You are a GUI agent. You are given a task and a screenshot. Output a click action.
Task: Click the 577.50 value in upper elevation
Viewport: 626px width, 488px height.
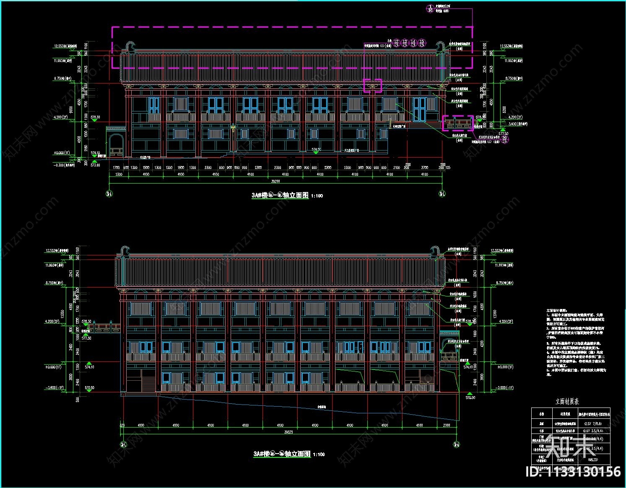click(504, 134)
